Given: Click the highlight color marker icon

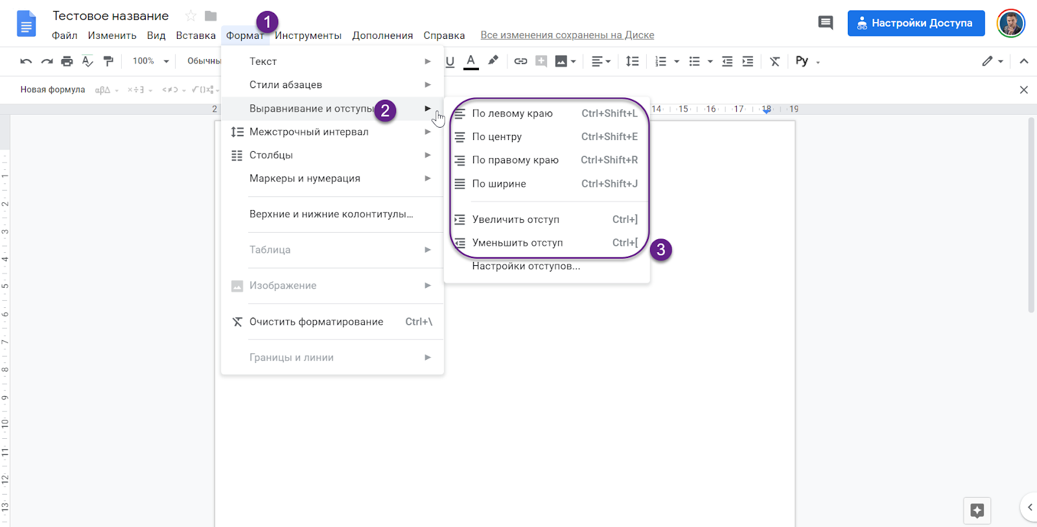Looking at the screenshot, I should click(x=493, y=61).
